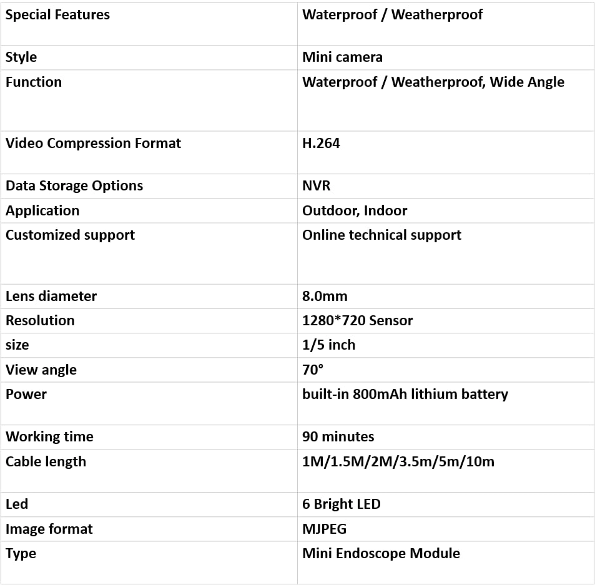Click the 'View angle' row label
The image size is (595, 585).
coord(41,370)
